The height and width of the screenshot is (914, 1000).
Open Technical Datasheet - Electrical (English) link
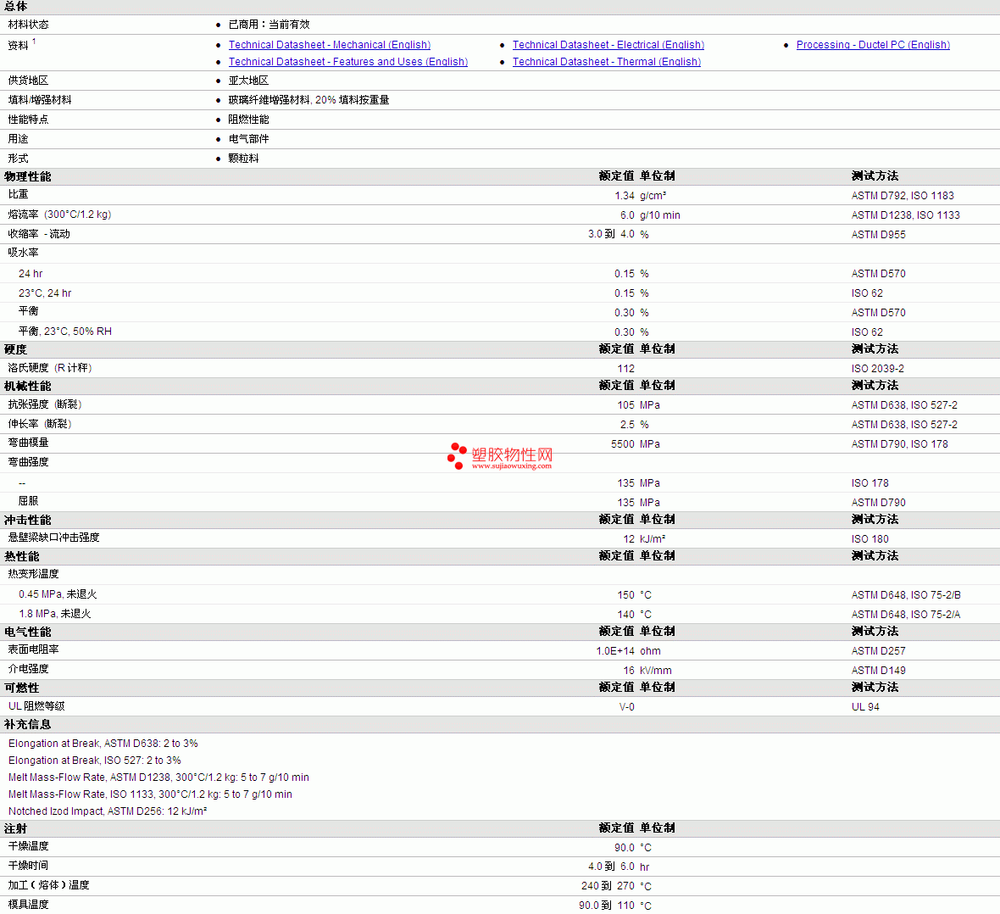608,45
